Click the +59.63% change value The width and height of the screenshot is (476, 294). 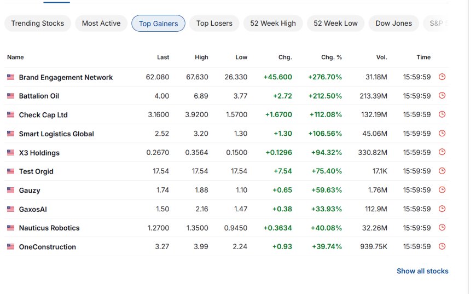[x=326, y=190]
